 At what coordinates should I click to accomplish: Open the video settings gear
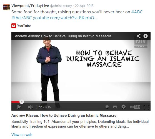(123, 107)
